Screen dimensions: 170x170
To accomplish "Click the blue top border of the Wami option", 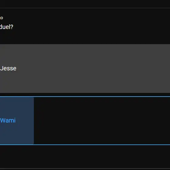I will point(85,97).
